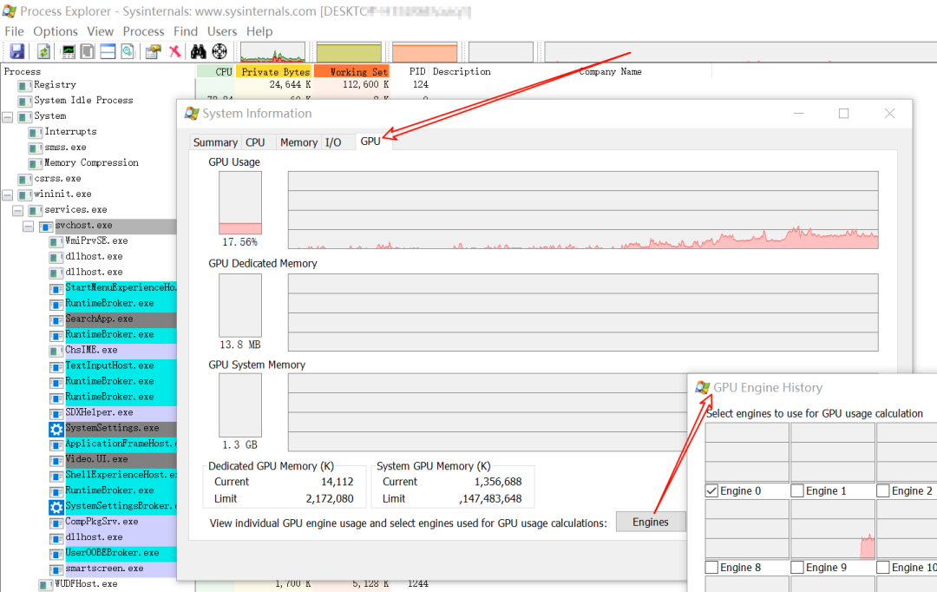937x592 pixels.
Task: Switch to the Memory tab
Action: (x=298, y=142)
